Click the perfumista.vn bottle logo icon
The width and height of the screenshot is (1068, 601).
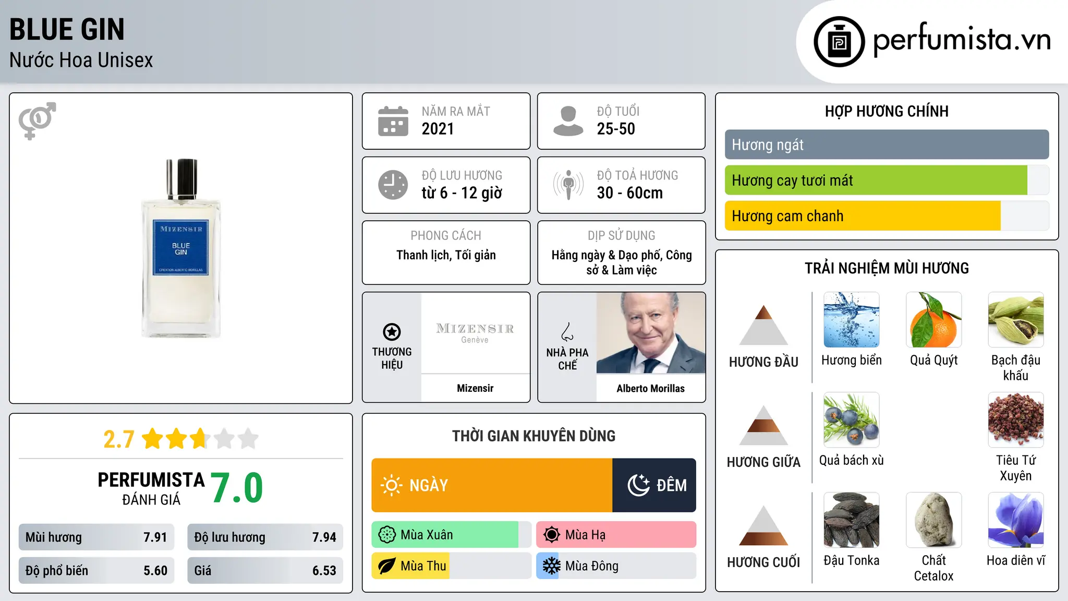click(x=839, y=42)
